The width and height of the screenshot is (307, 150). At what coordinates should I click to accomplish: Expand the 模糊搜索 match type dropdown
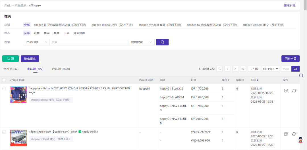coord(141,42)
